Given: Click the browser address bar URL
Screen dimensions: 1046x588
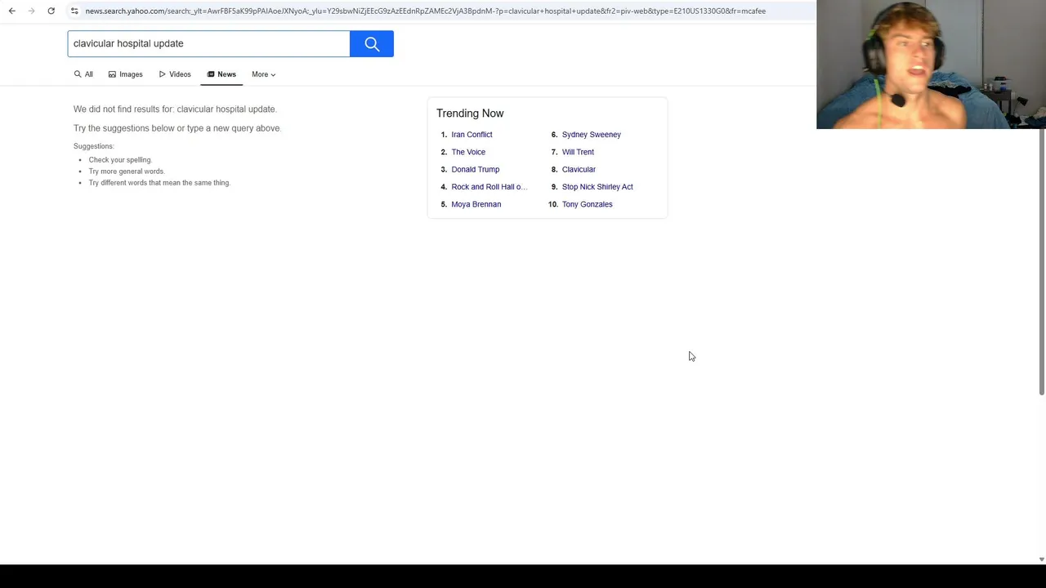Looking at the screenshot, I should click(425, 11).
